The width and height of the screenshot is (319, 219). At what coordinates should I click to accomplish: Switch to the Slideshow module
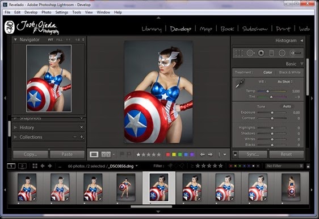click(x=255, y=29)
